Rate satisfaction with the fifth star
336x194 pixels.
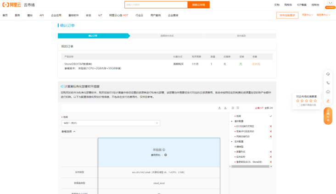pyautogui.click(x=315, y=101)
